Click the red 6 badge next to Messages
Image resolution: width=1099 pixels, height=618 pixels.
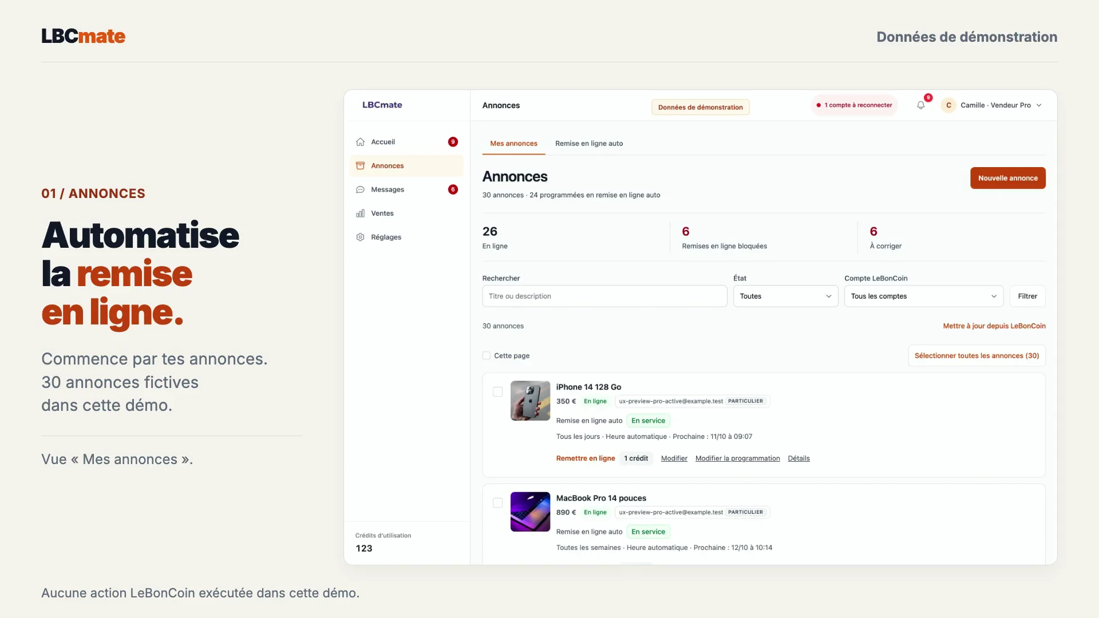(453, 189)
